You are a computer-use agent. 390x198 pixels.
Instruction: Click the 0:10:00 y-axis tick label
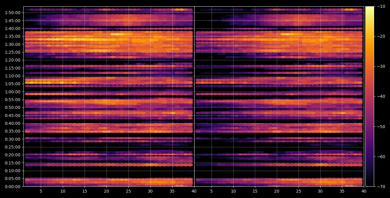coord(13,171)
